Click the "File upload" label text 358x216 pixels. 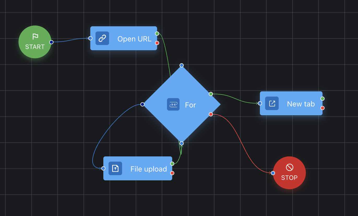(149, 169)
